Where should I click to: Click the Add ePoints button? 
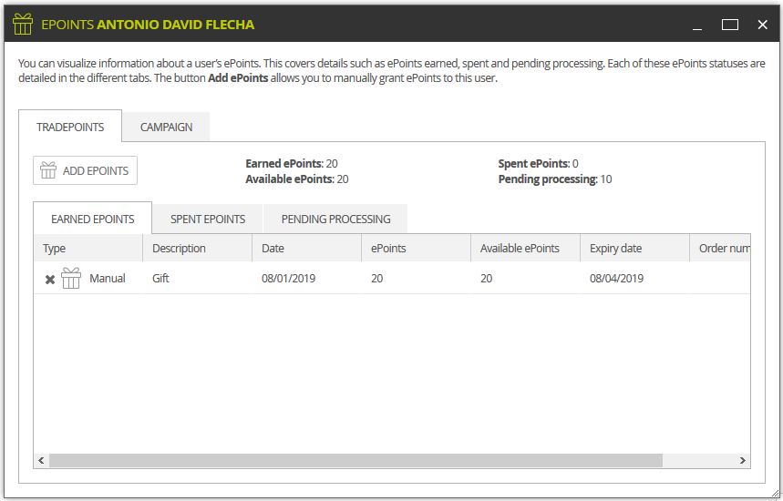pyautogui.click(x=86, y=170)
